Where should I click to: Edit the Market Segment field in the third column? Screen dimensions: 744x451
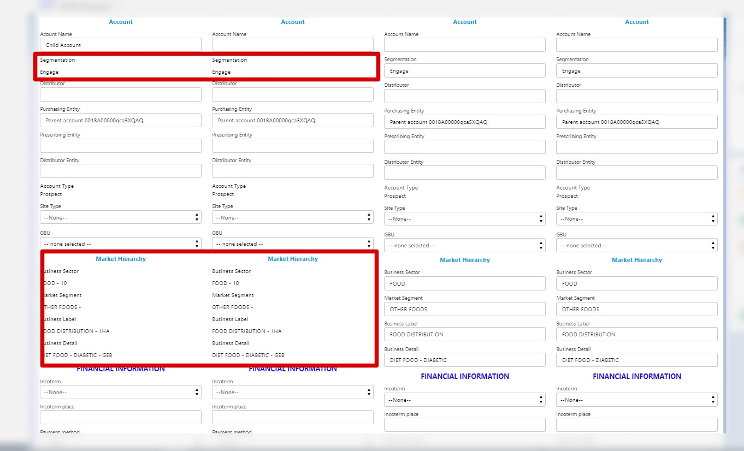pyautogui.click(x=465, y=309)
